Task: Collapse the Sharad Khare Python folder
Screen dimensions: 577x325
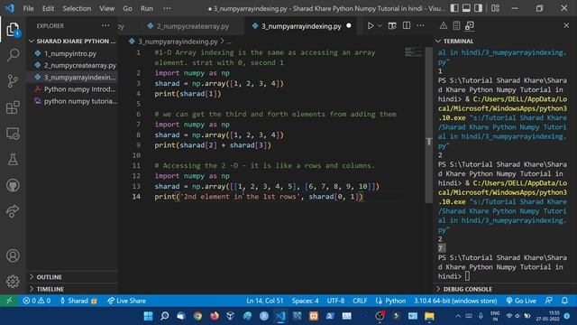Action: (x=72, y=41)
